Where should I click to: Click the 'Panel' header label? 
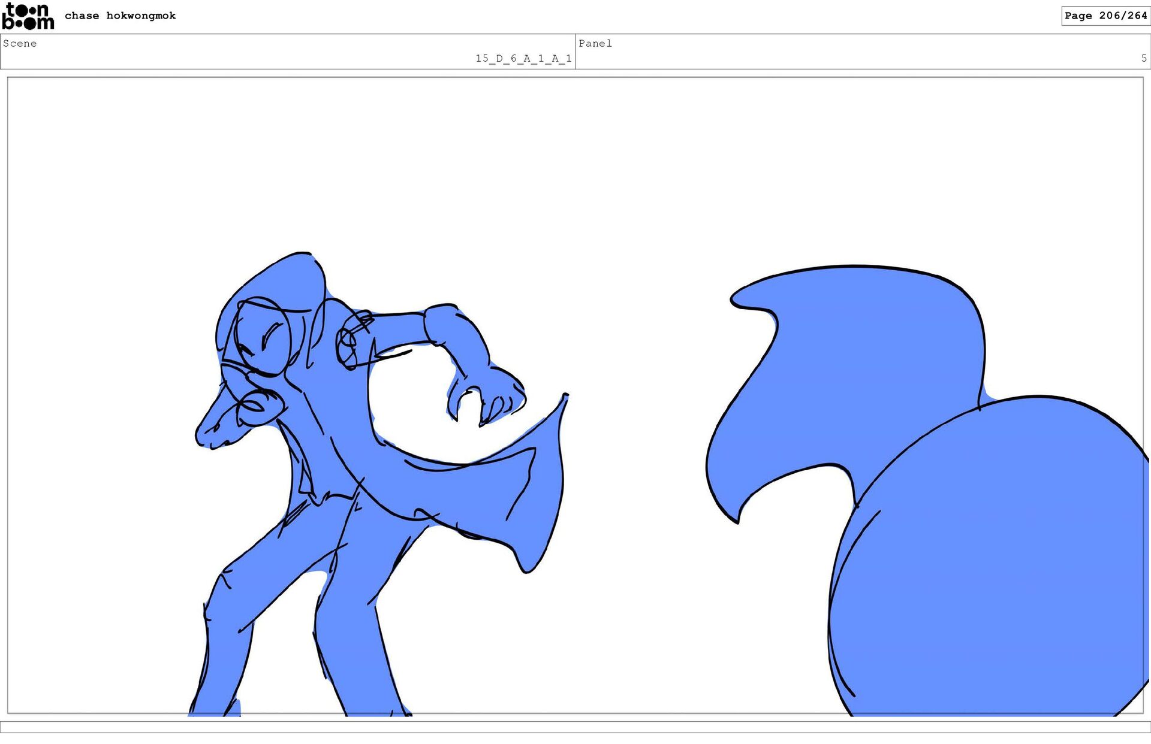pyautogui.click(x=595, y=43)
